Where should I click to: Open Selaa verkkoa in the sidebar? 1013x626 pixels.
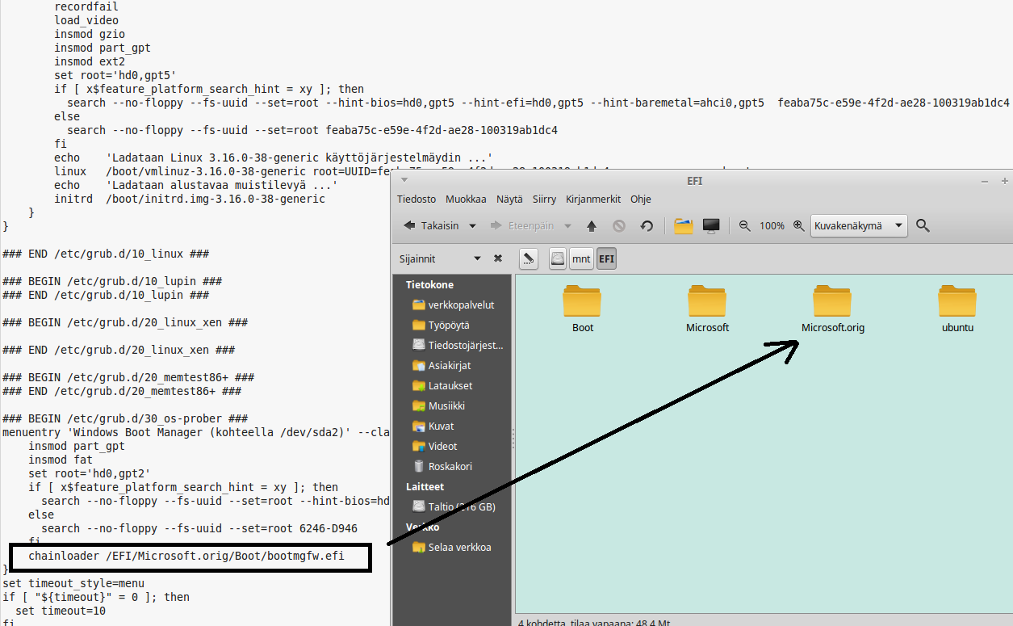click(x=451, y=548)
